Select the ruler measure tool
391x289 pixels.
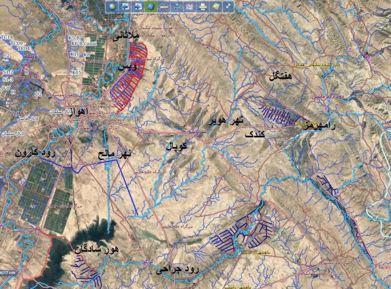164,6
